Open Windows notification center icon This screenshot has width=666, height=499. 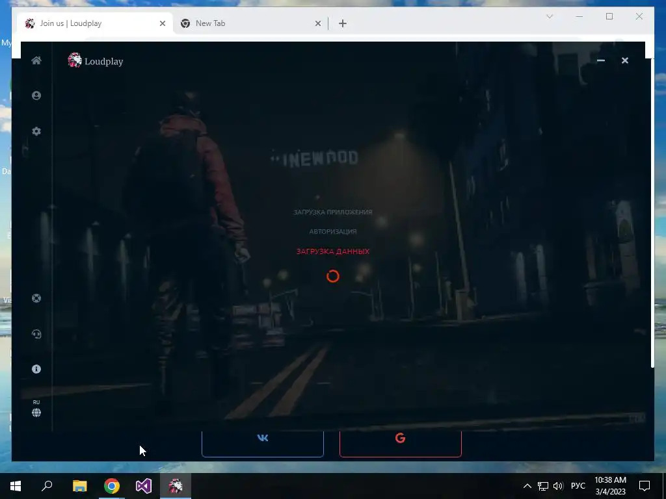click(x=645, y=486)
